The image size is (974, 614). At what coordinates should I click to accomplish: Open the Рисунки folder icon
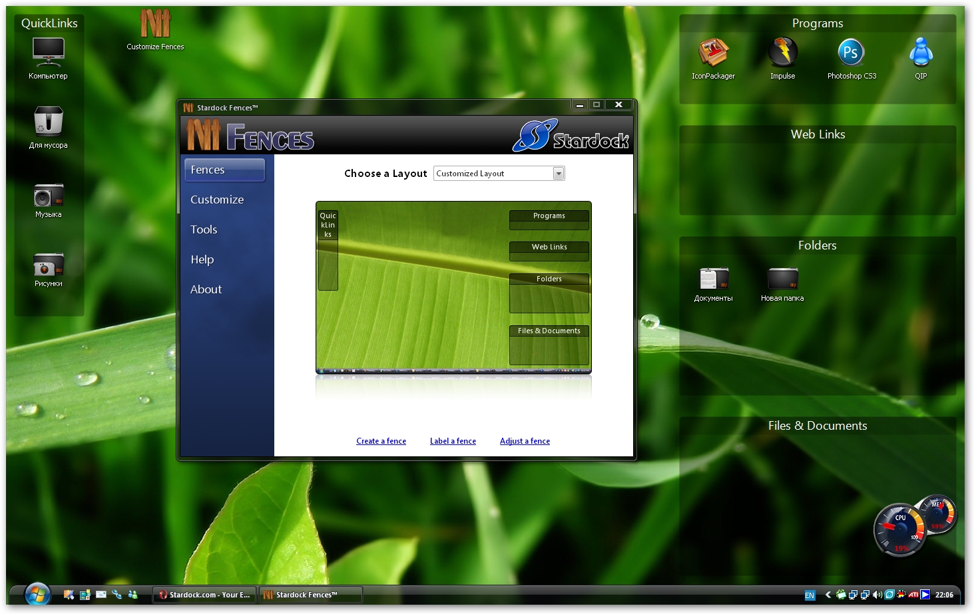coord(49,269)
